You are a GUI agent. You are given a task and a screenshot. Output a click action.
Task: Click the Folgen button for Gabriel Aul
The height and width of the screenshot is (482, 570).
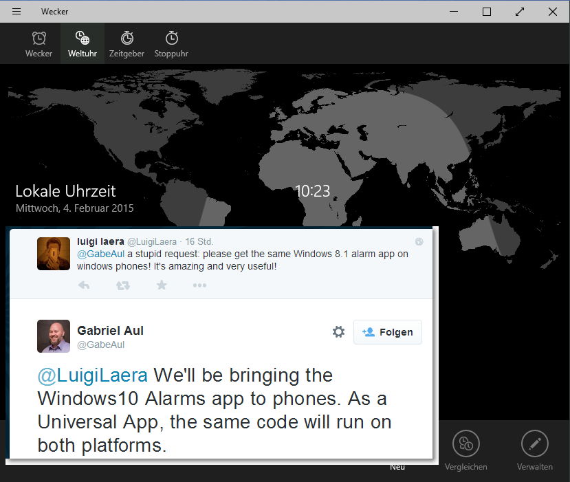pyautogui.click(x=388, y=332)
